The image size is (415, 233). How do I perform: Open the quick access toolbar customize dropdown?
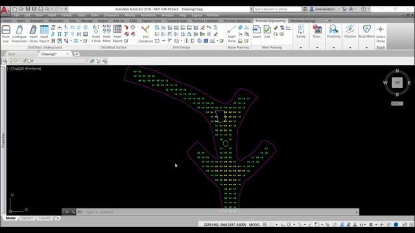click(65, 9)
